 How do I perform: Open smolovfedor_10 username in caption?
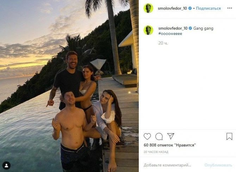(x=173, y=28)
